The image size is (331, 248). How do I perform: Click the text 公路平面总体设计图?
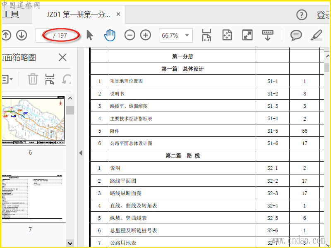131,143
